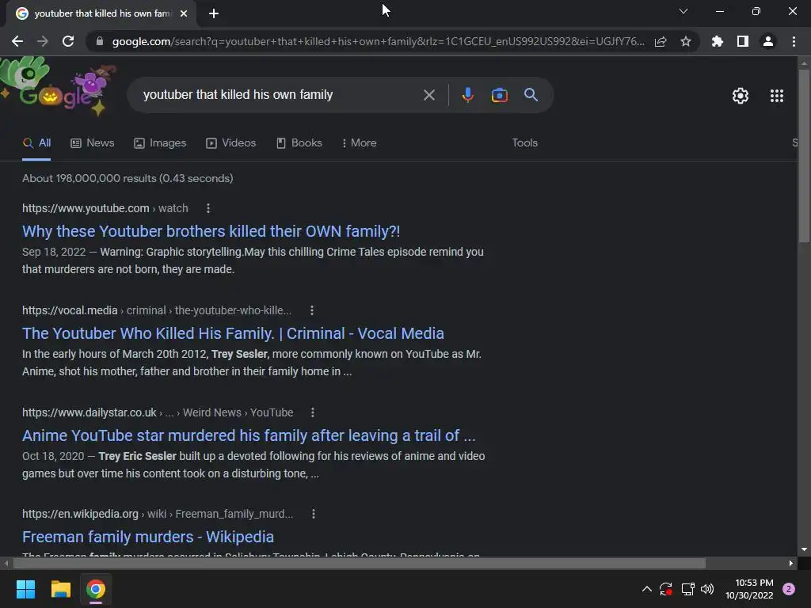Open 'Anime YouTube star murdered his family' link

(249, 435)
